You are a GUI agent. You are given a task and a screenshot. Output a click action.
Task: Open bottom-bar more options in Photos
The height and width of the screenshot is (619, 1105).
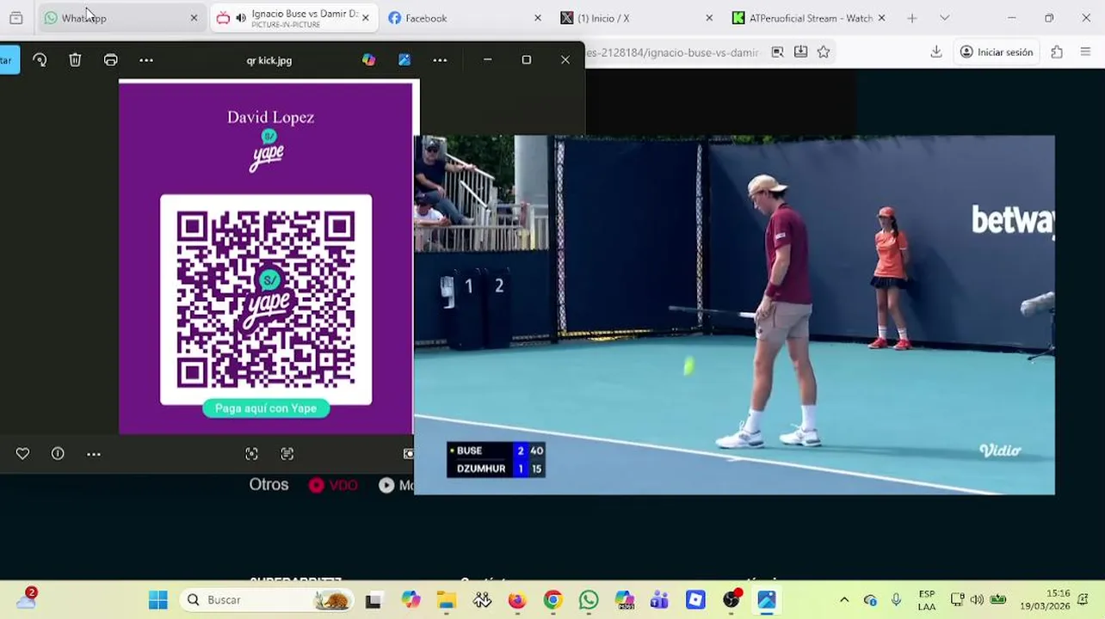(94, 454)
